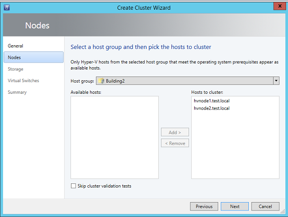Click the Add > button
This screenshot has width=288, height=217.
click(175, 132)
